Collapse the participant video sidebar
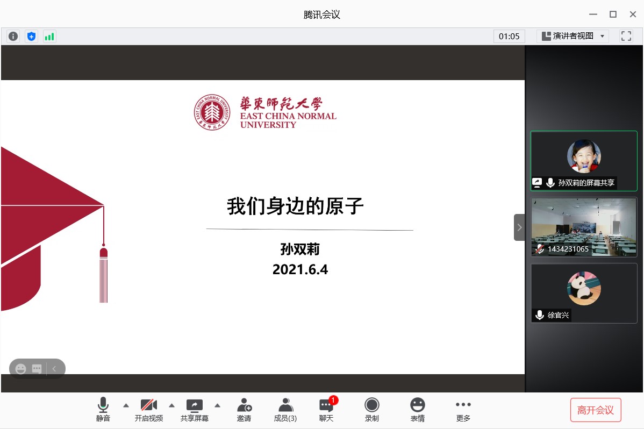The width and height of the screenshot is (644, 429). pos(519,227)
